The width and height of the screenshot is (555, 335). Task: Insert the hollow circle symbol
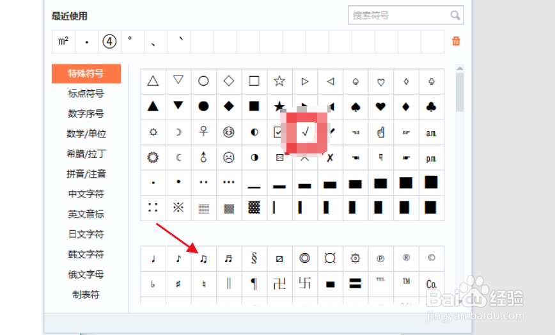(x=203, y=81)
